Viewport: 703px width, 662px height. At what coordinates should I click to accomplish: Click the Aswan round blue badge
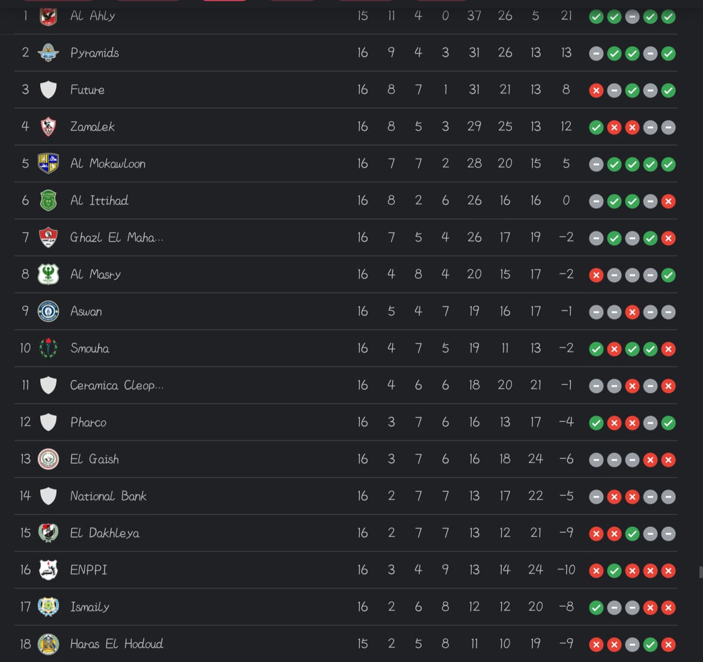(48, 311)
